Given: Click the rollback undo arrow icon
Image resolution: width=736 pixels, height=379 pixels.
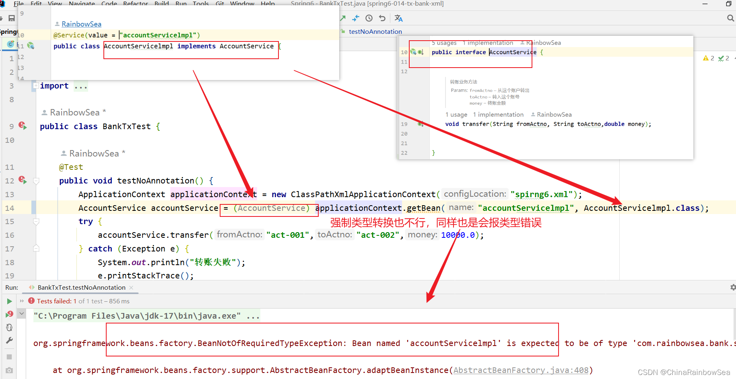Looking at the screenshot, I should click(x=382, y=18).
